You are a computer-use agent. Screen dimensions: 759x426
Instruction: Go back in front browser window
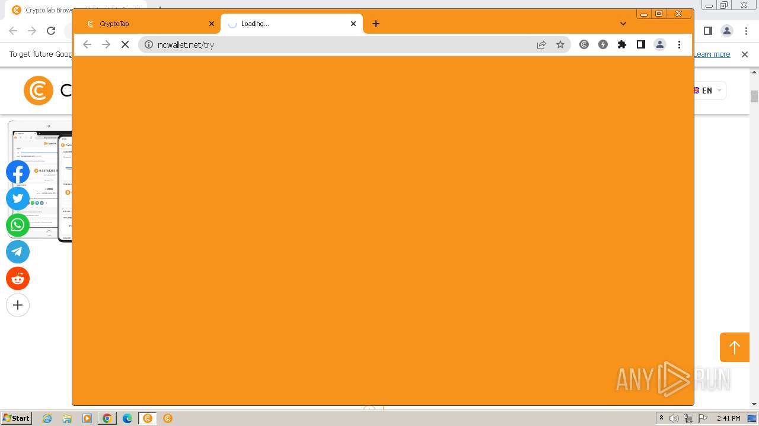[87, 44]
